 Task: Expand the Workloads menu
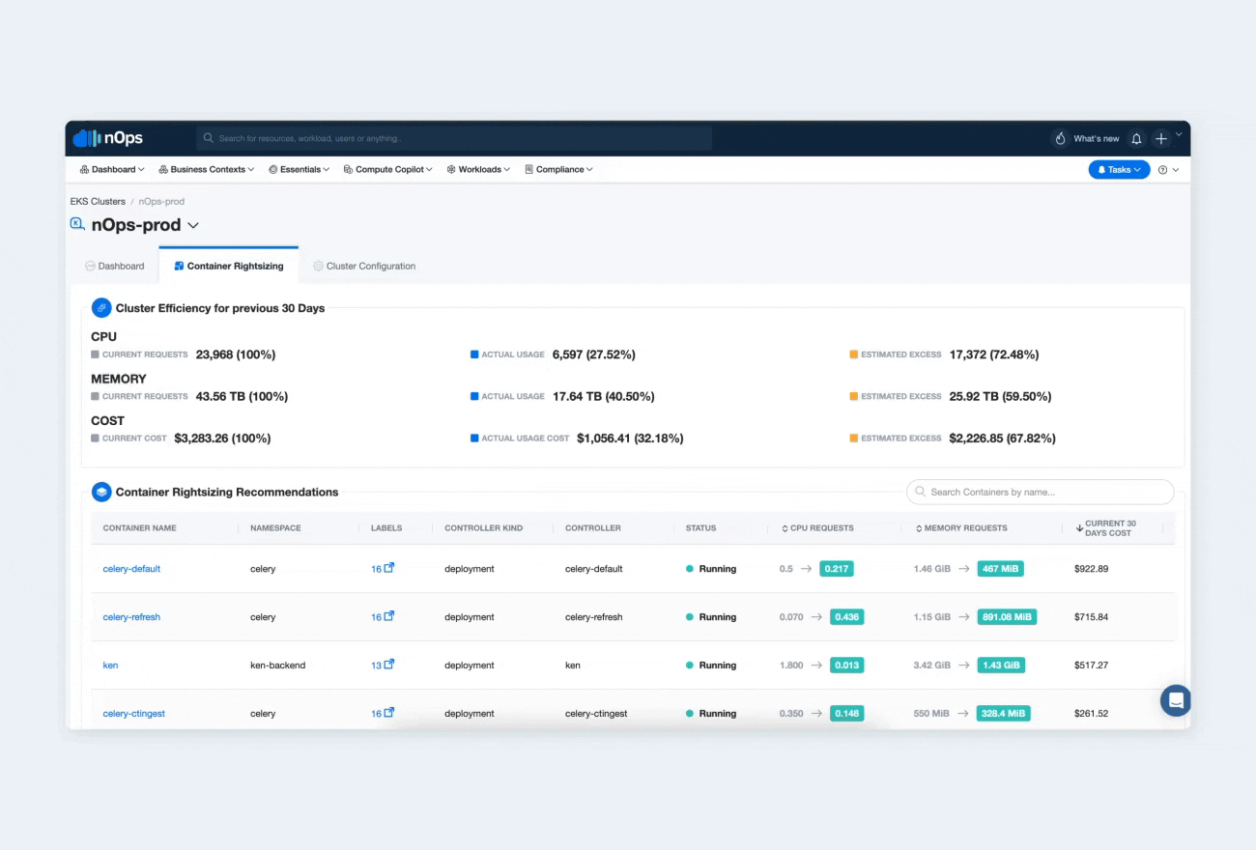(x=478, y=170)
